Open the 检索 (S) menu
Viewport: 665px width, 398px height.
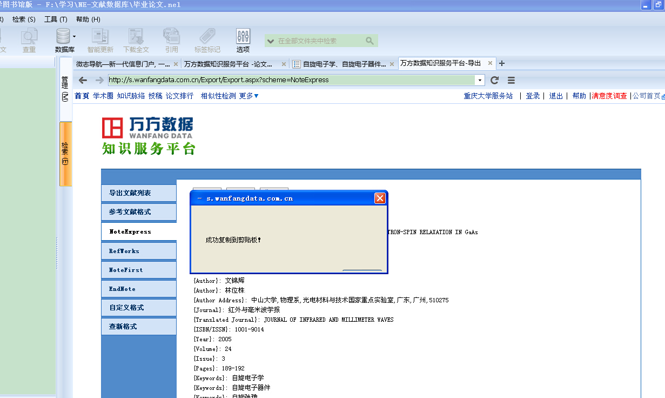(x=24, y=19)
